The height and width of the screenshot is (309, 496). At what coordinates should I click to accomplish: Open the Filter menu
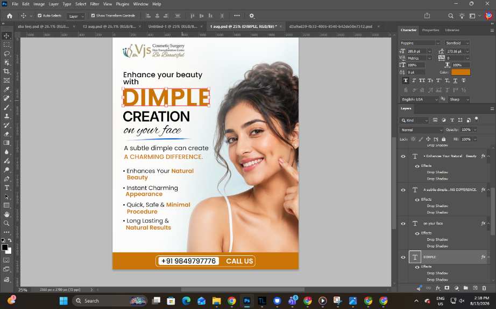click(94, 4)
